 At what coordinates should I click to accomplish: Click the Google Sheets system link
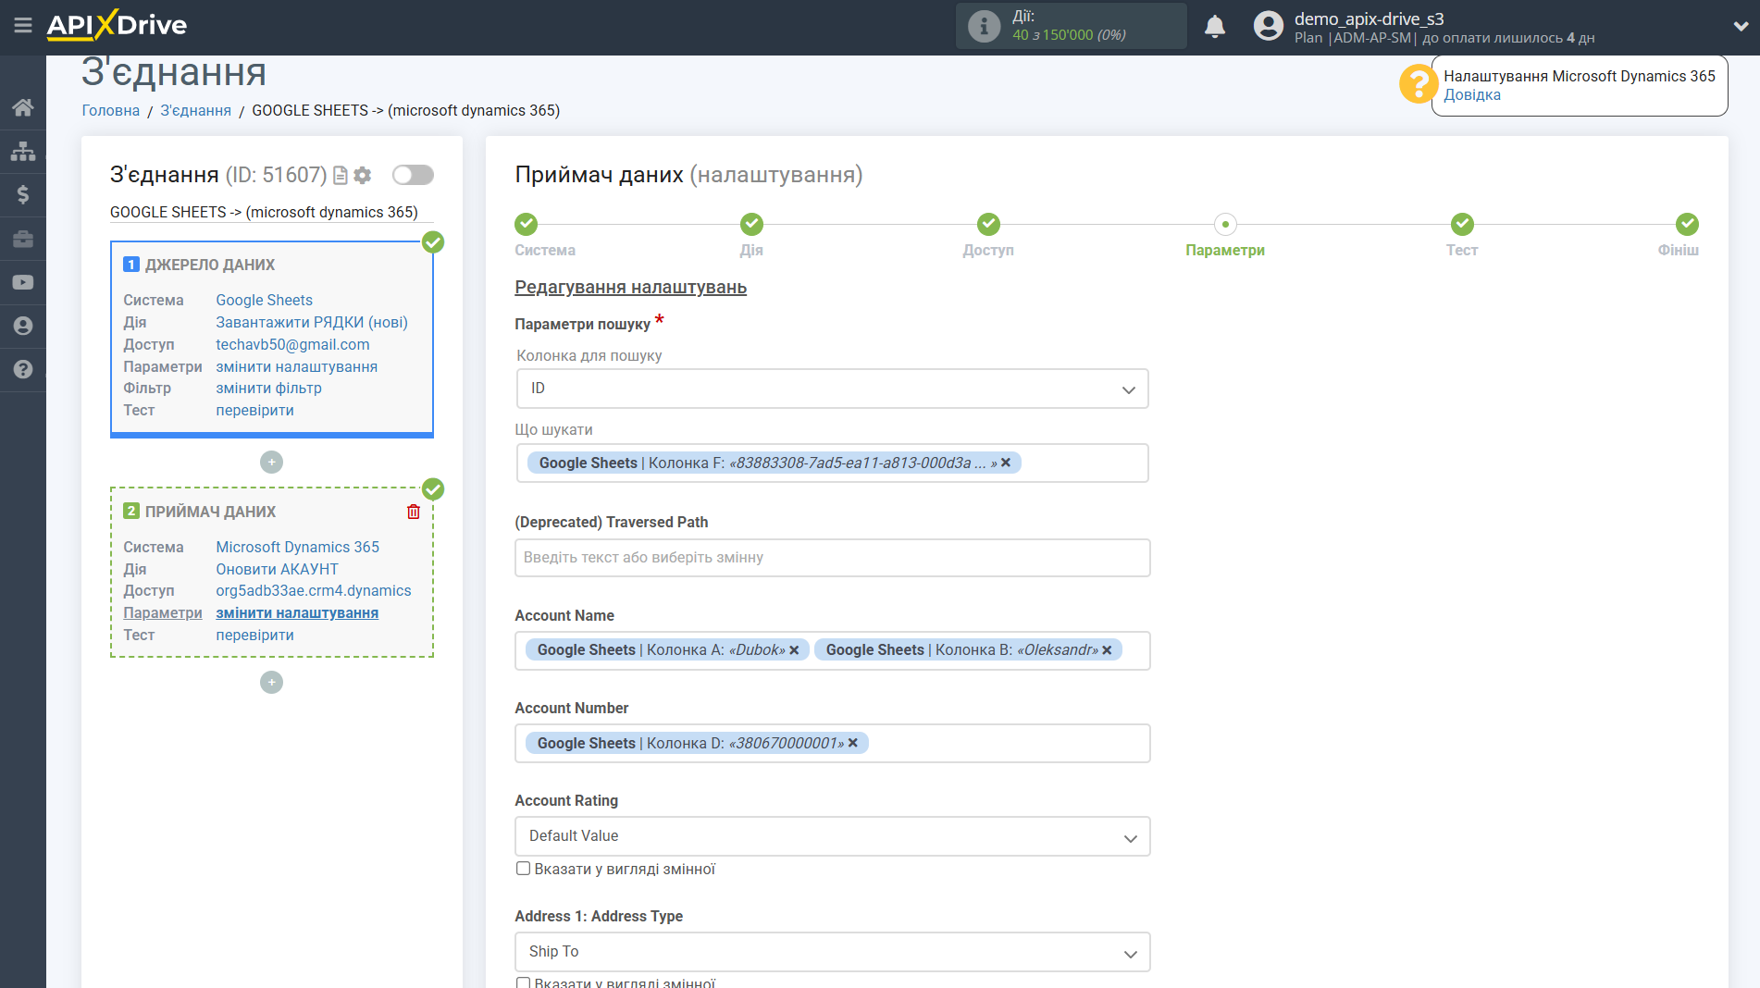(264, 300)
